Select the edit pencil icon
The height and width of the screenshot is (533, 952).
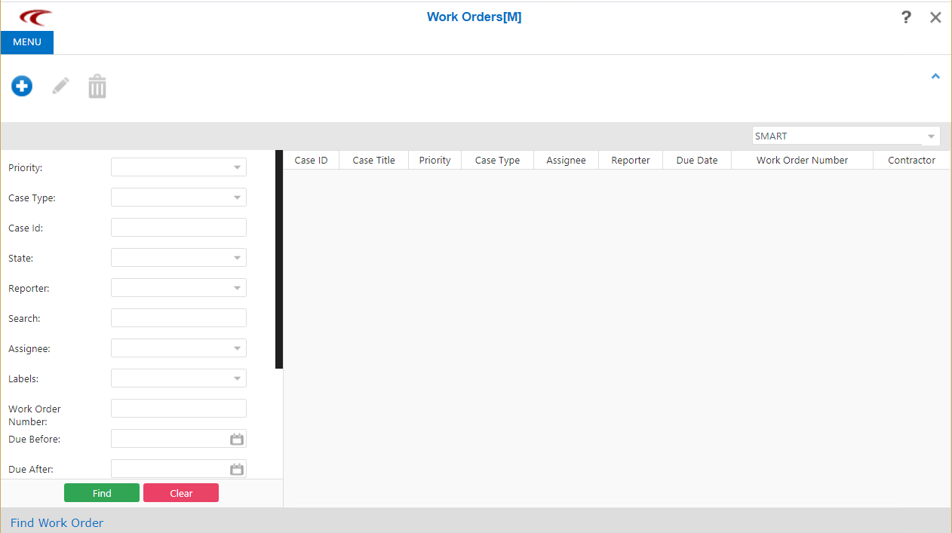click(60, 85)
